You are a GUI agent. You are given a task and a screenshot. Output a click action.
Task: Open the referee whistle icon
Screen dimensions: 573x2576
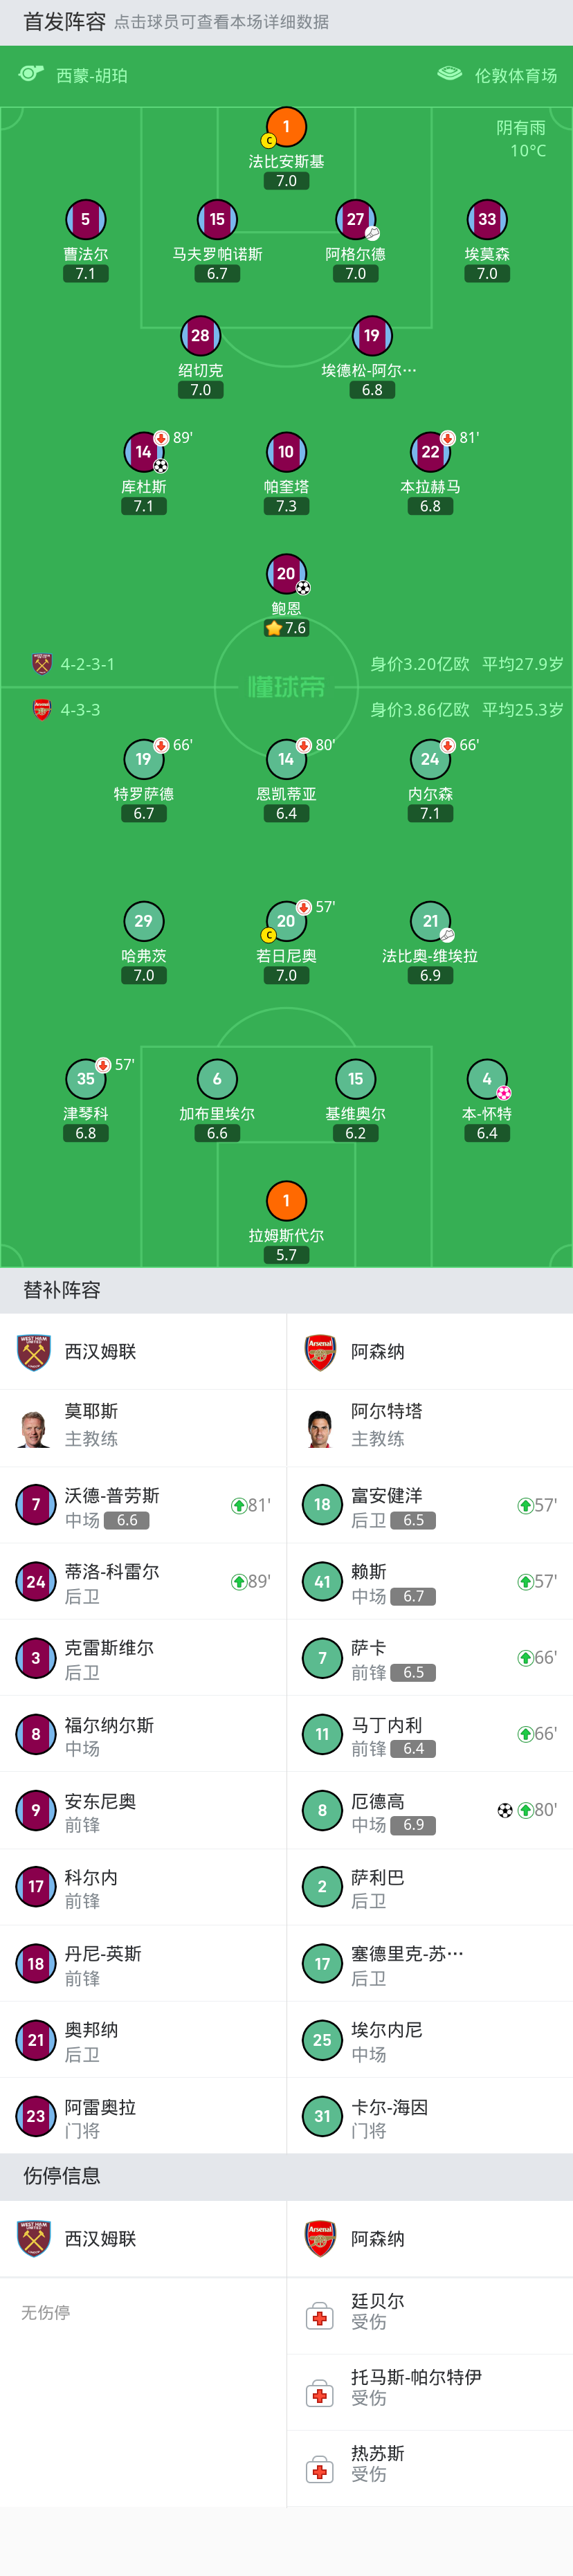[31, 74]
